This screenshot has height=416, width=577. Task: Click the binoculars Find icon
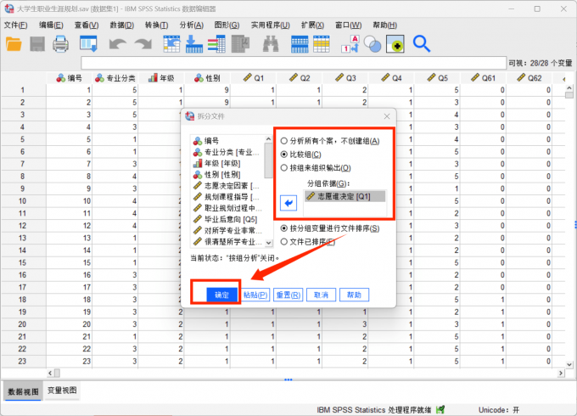tap(271, 44)
